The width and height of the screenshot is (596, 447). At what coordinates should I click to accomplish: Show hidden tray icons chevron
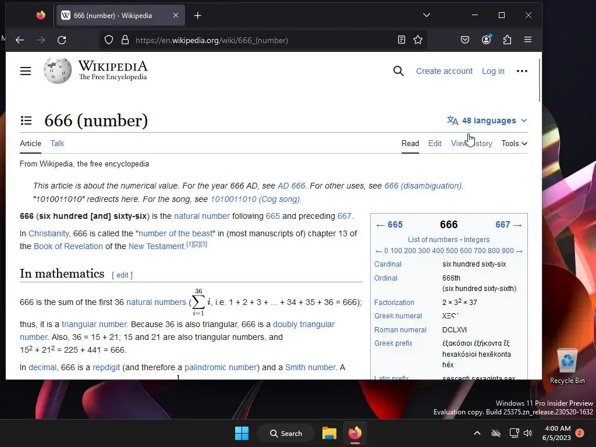pos(477,433)
